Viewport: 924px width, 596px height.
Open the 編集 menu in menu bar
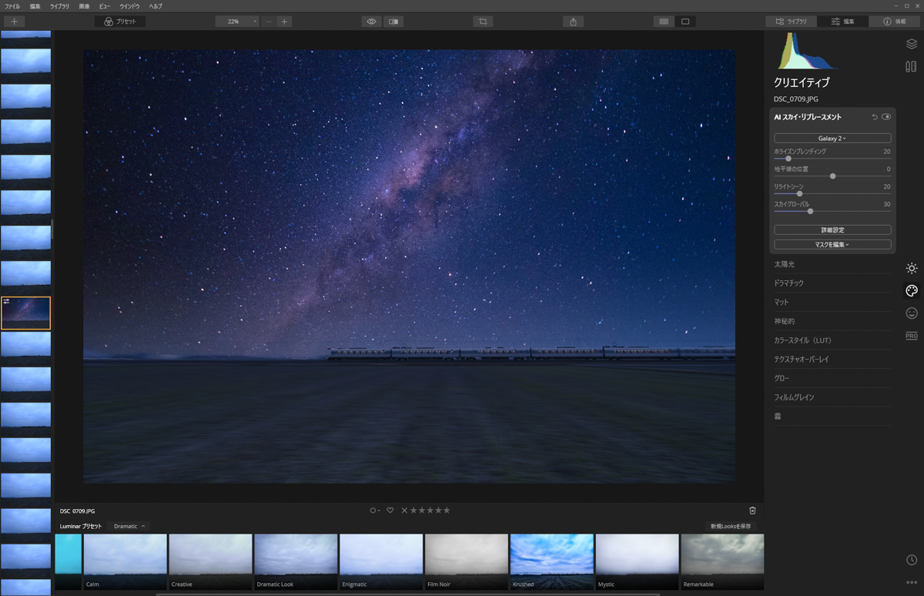pos(35,6)
